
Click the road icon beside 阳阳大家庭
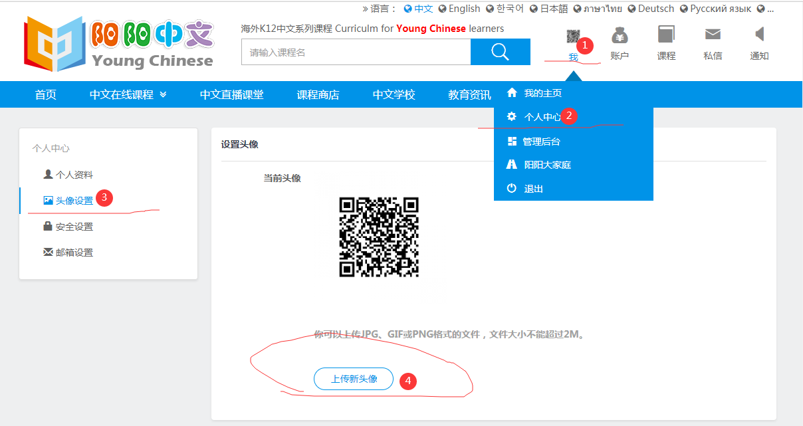tap(512, 164)
